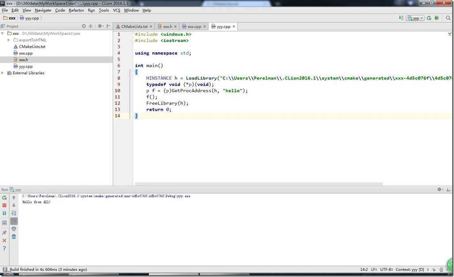This screenshot has height=277, width=454.
Task: Print the Run console output
Action: (14, 229)
